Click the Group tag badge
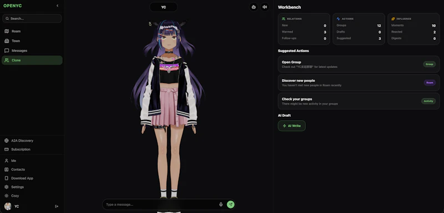Screen dimensions: 444x213 429,64
